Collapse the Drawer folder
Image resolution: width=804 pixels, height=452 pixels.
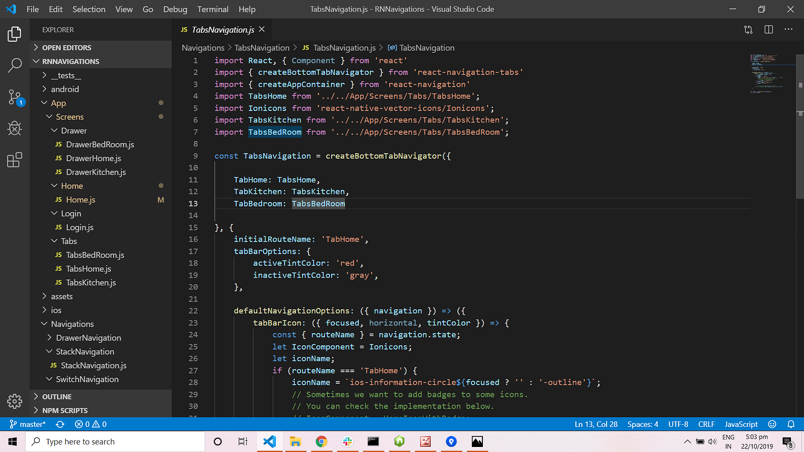(x=100, y=131)
